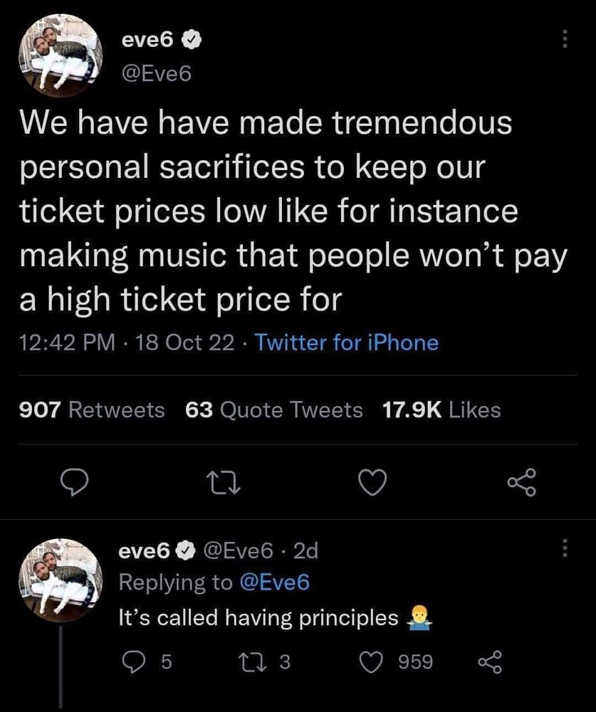Open the eve6 profile picture at top

click(x=61, y=55)
